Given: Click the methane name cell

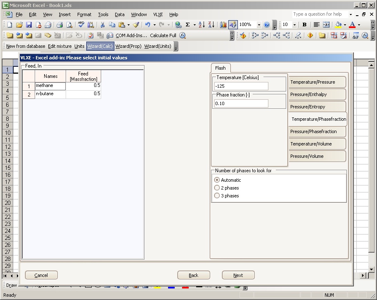Looking at the screenshot, I should pyautogui.click(x=50, y=86).
